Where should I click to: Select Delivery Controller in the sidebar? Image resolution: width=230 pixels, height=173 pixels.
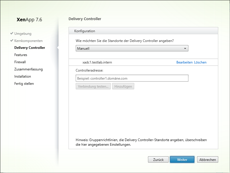point(30,48)
